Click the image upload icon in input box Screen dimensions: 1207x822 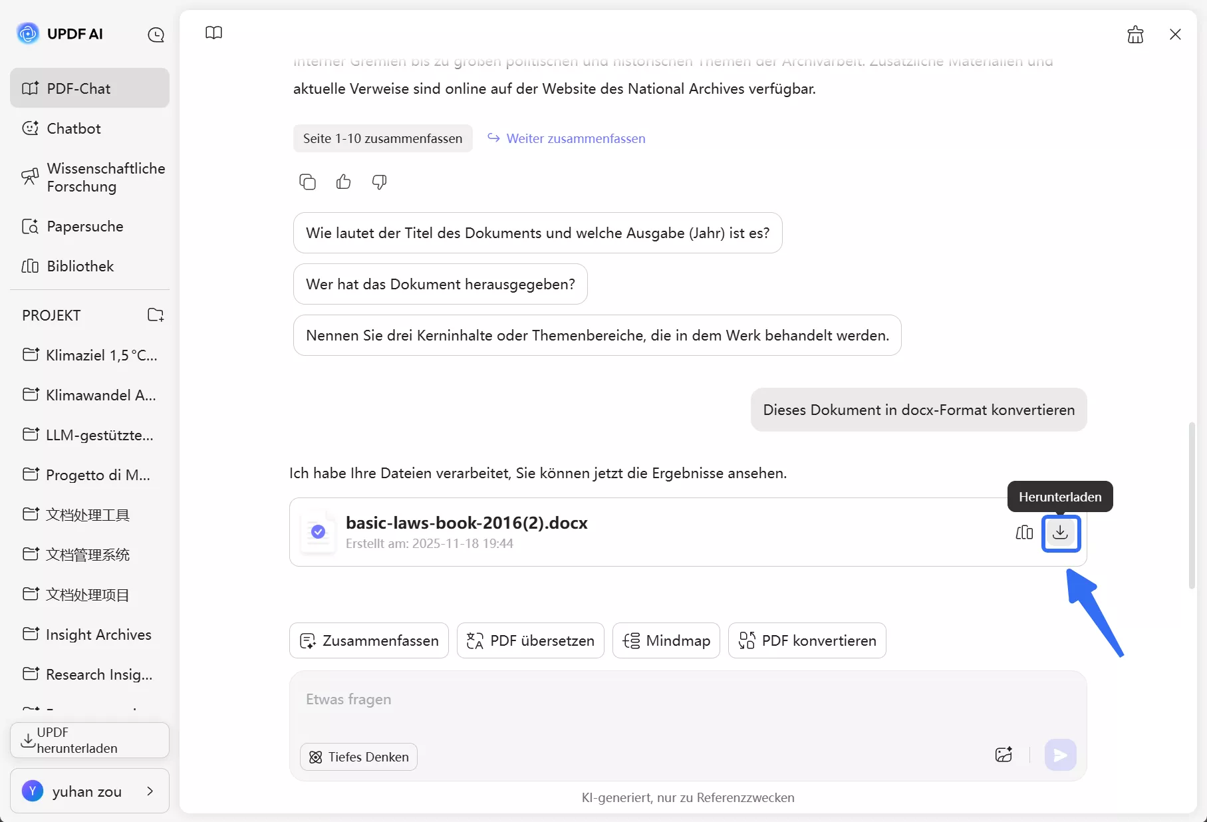1004,755
